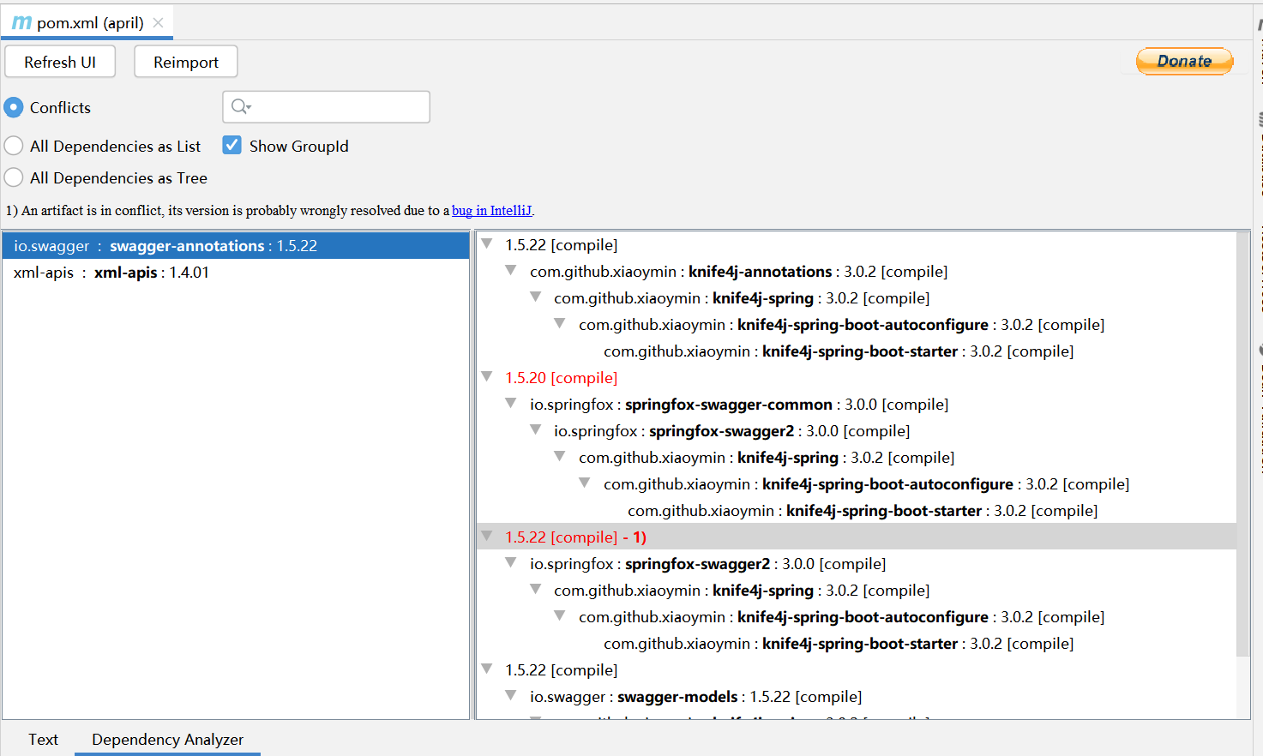The image size is (1263, 756).
Task: Click the search magnifier icon in filter box
Action: [241, 106]
